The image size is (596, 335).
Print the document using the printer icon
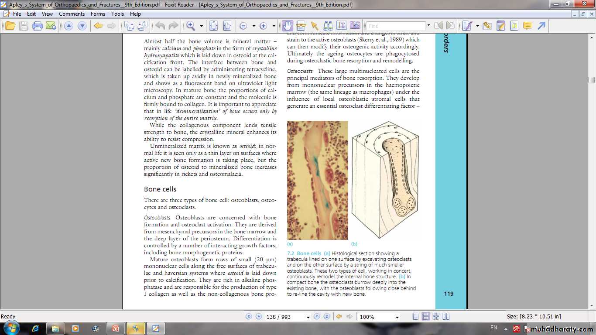coord(38,26)
